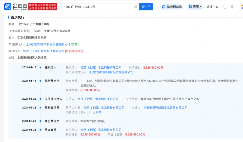The height and width of the screenshot is (142, 243).
Task: Open 钟茂 company link in 终本案件 row
Action: (101, 130)
